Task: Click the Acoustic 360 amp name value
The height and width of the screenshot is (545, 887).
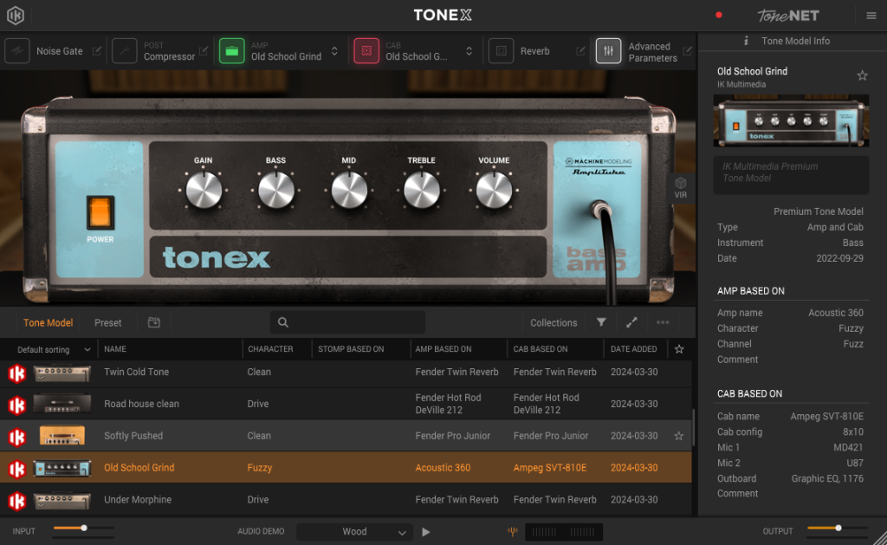Action: tap(836, 313)
